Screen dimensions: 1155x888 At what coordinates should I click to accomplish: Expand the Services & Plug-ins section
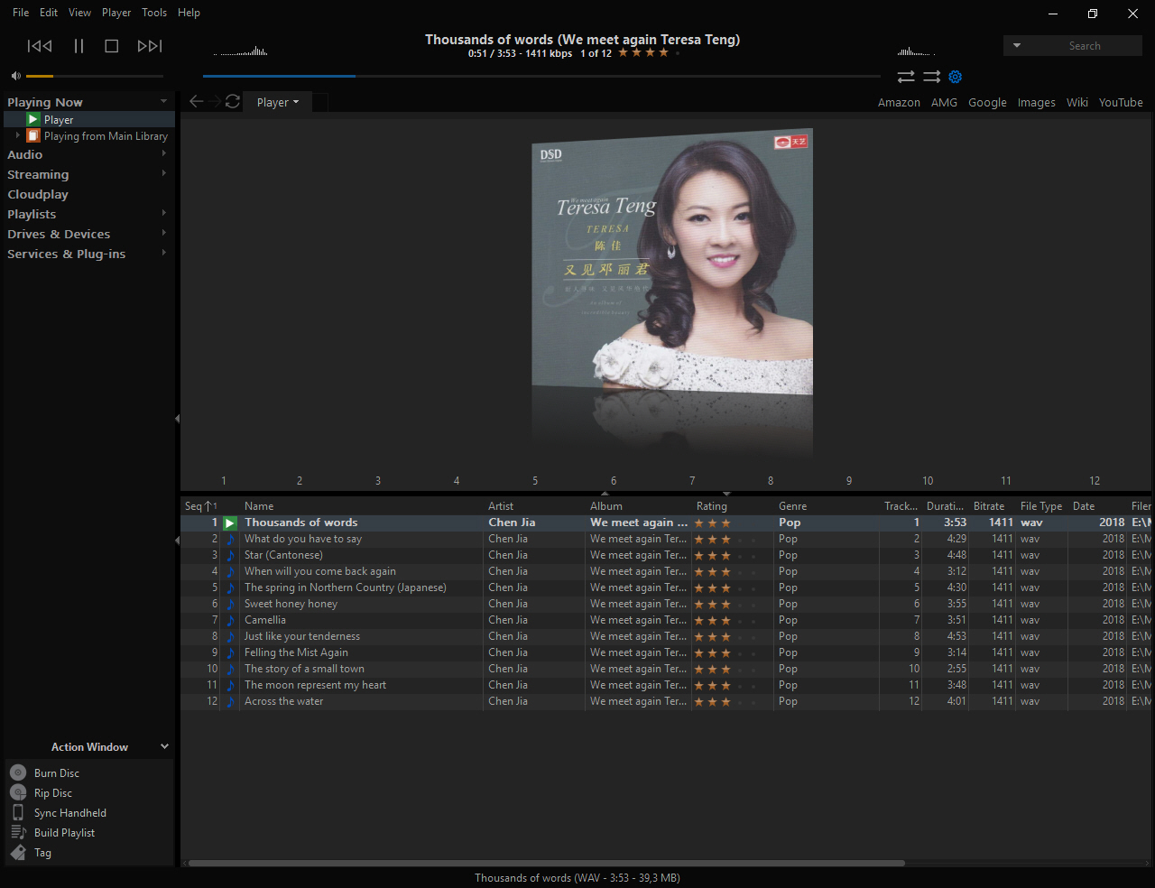tap(163, 253)
